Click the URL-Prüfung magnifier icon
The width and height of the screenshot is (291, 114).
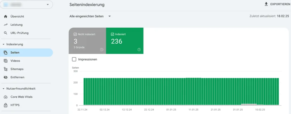6,33
